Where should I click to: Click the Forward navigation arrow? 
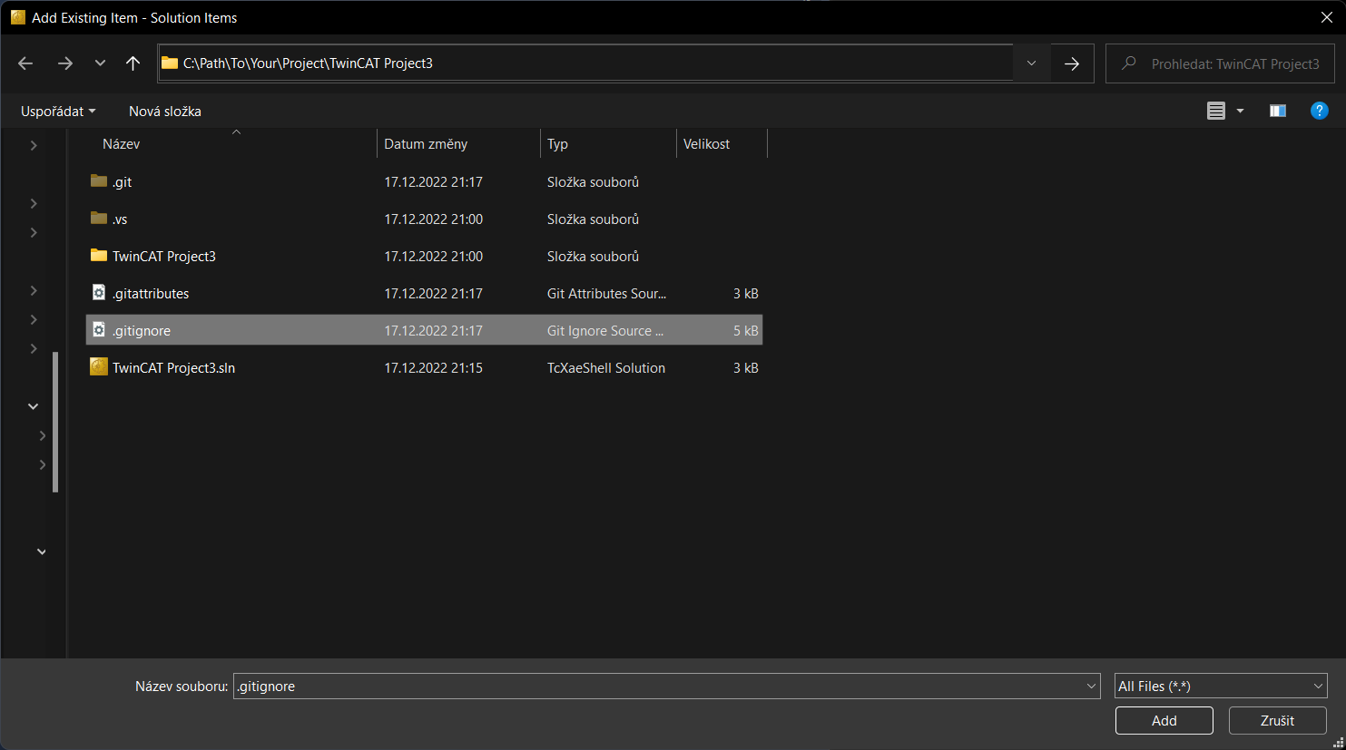point(64,63)
